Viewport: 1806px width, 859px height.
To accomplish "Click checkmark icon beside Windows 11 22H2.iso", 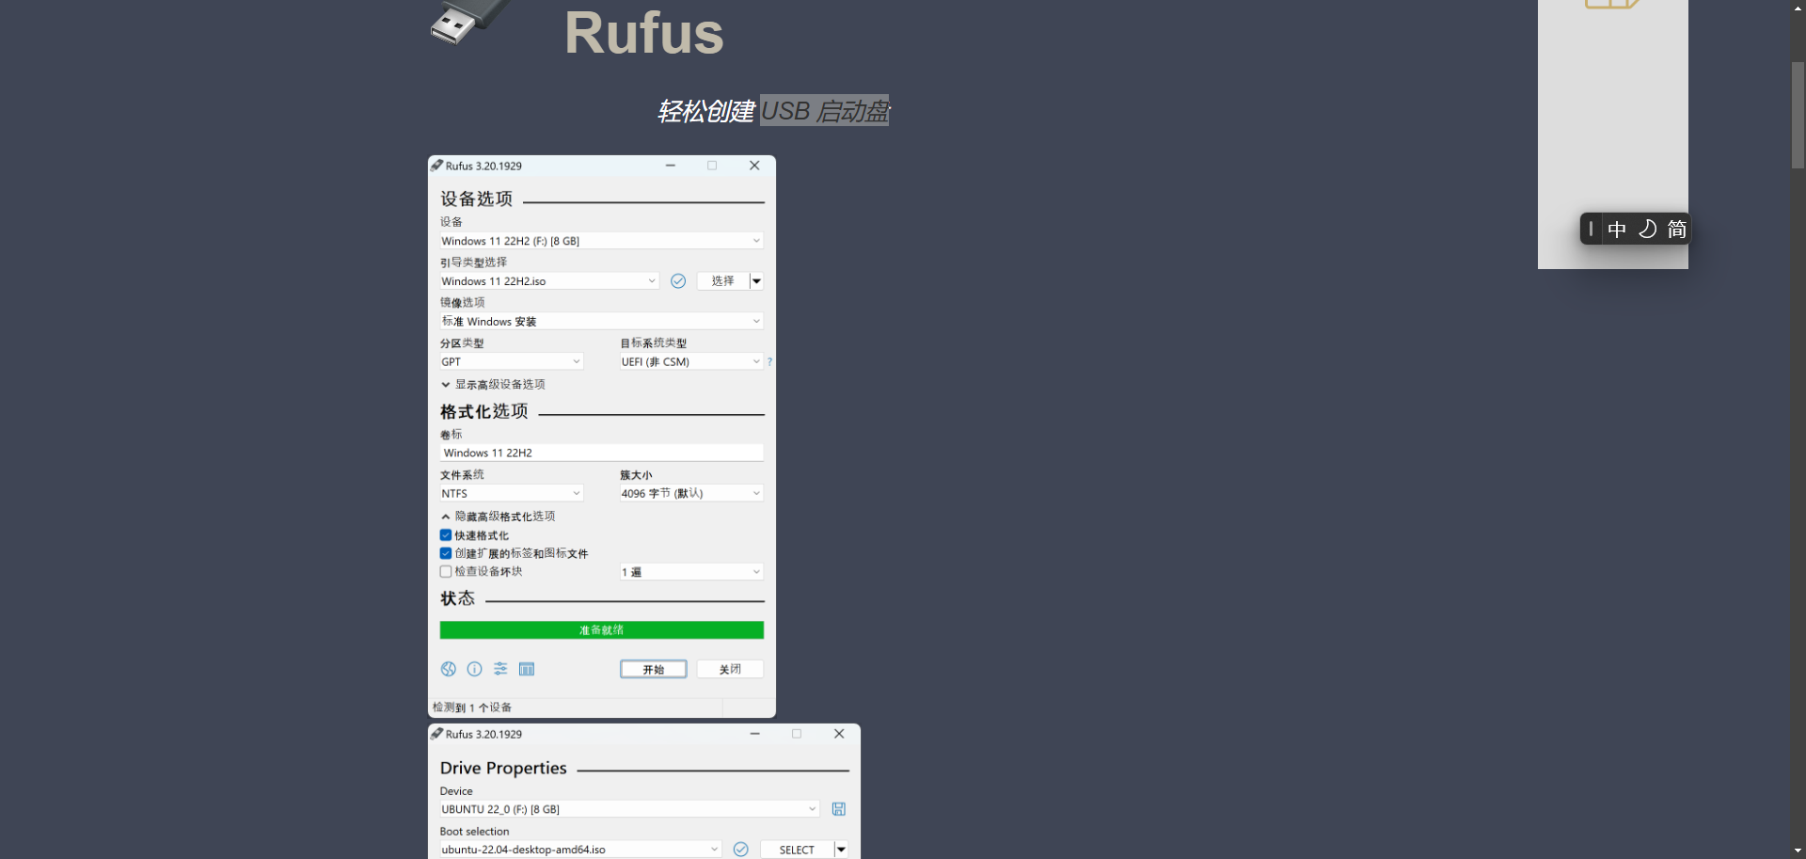I will 678,281.
